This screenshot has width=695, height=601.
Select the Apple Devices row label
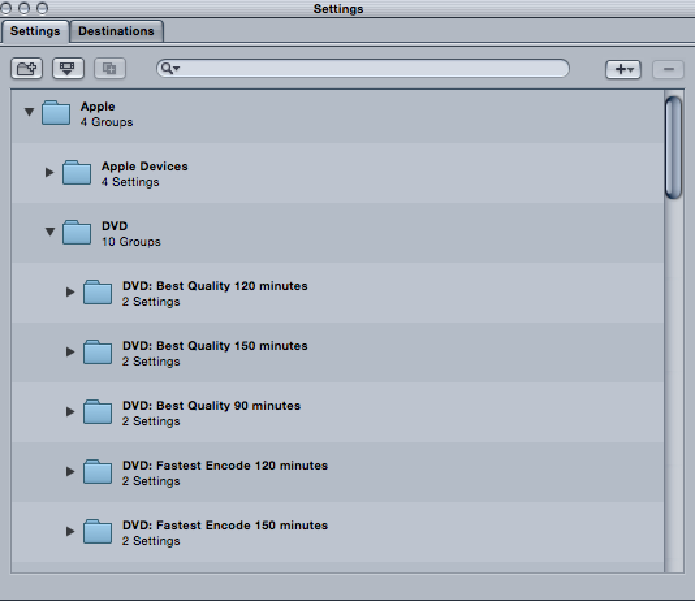click(x=144, y=167)
